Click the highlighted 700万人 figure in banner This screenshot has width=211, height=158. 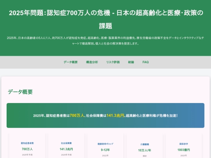77,115
